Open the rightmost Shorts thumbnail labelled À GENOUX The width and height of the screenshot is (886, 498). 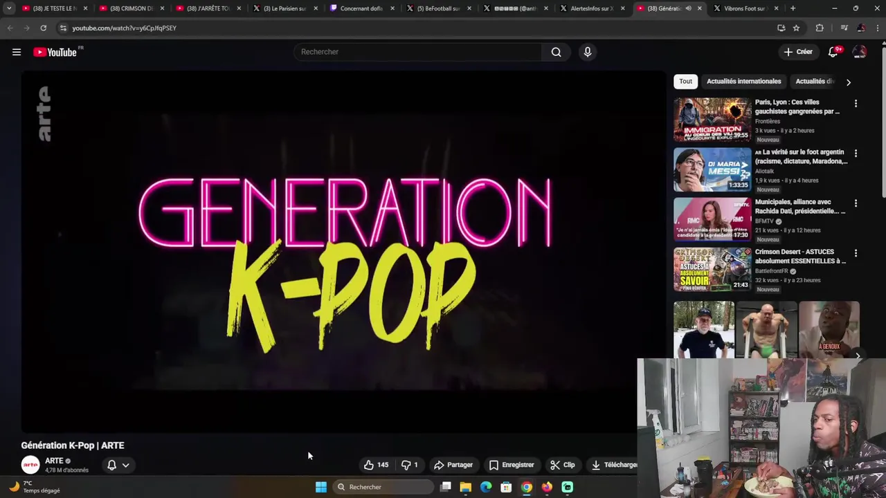point(829,329)
